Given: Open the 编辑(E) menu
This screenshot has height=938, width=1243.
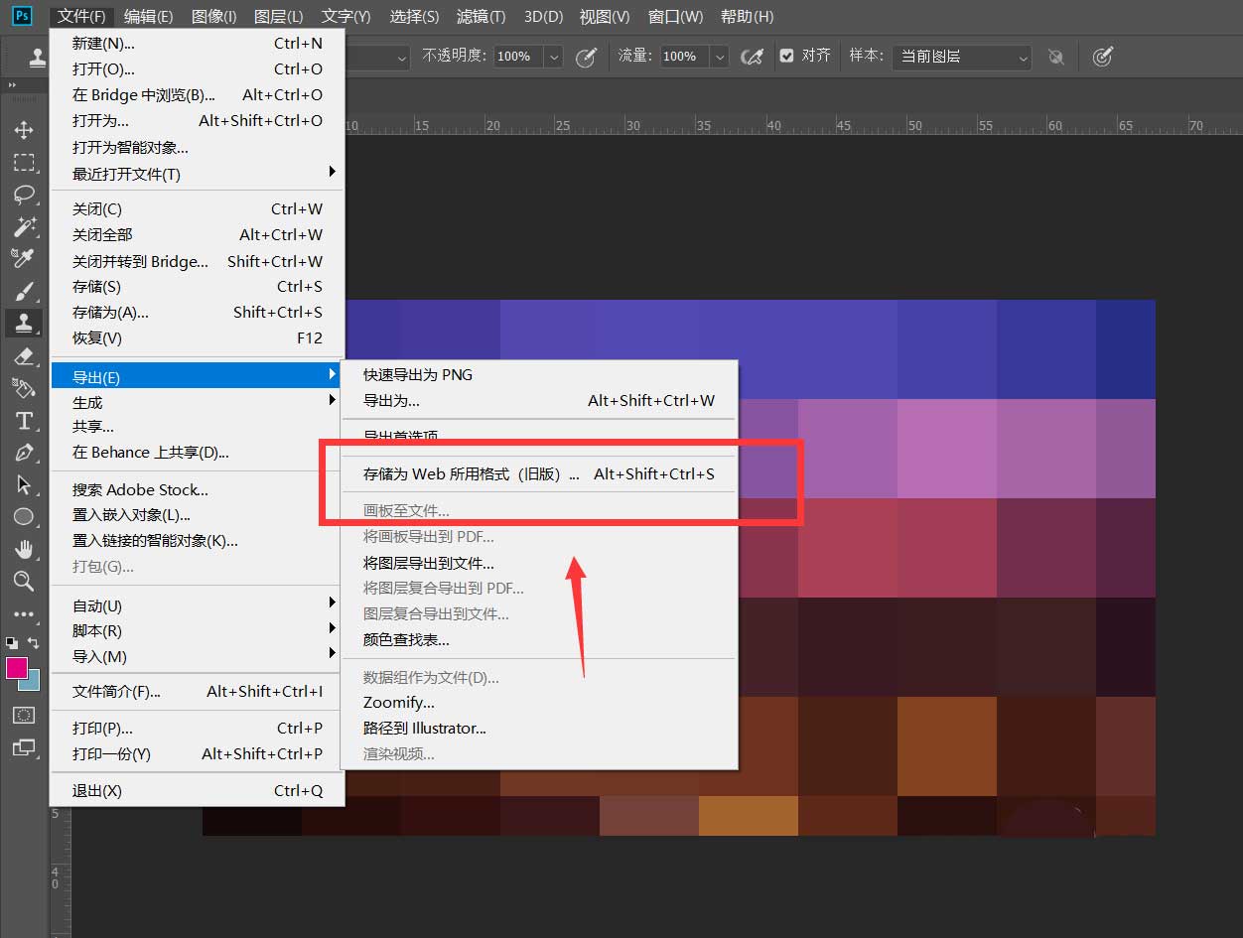Looking at the screenshot, I should (x=148, y=16).
